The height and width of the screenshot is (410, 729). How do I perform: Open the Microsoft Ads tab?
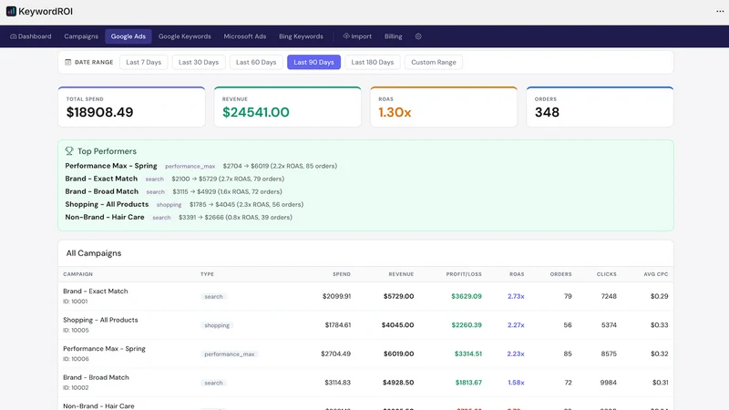click(245, 36)
